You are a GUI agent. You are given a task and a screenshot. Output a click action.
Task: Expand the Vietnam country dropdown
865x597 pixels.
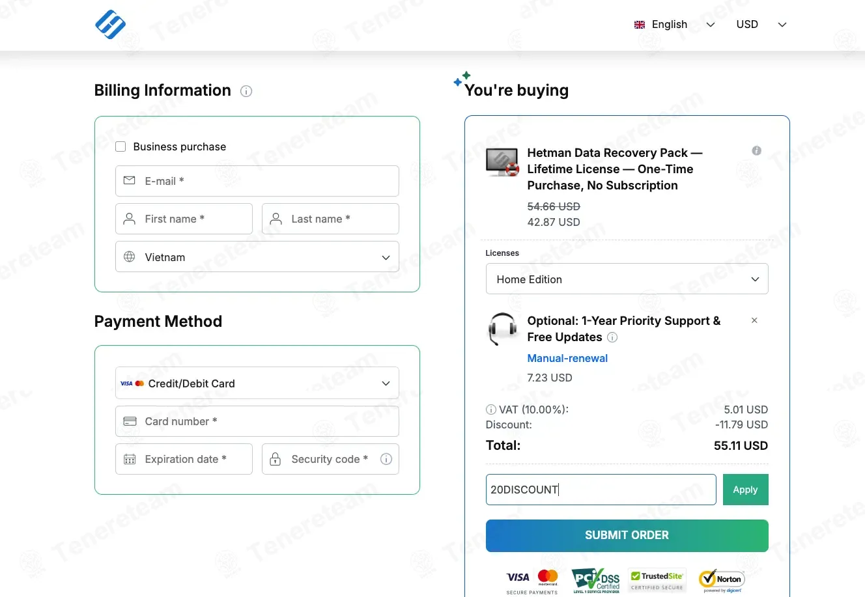click(257, 257)
